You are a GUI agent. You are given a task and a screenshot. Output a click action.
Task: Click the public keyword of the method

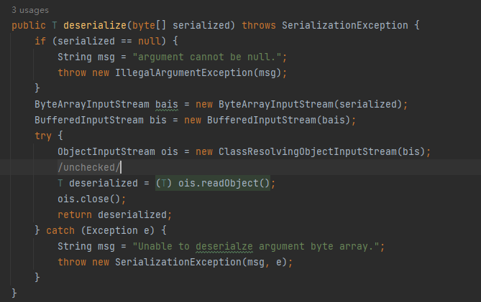click(x=29, y=25)
